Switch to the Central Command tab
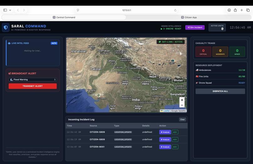The image size is (253, 164). click(64, 18)
